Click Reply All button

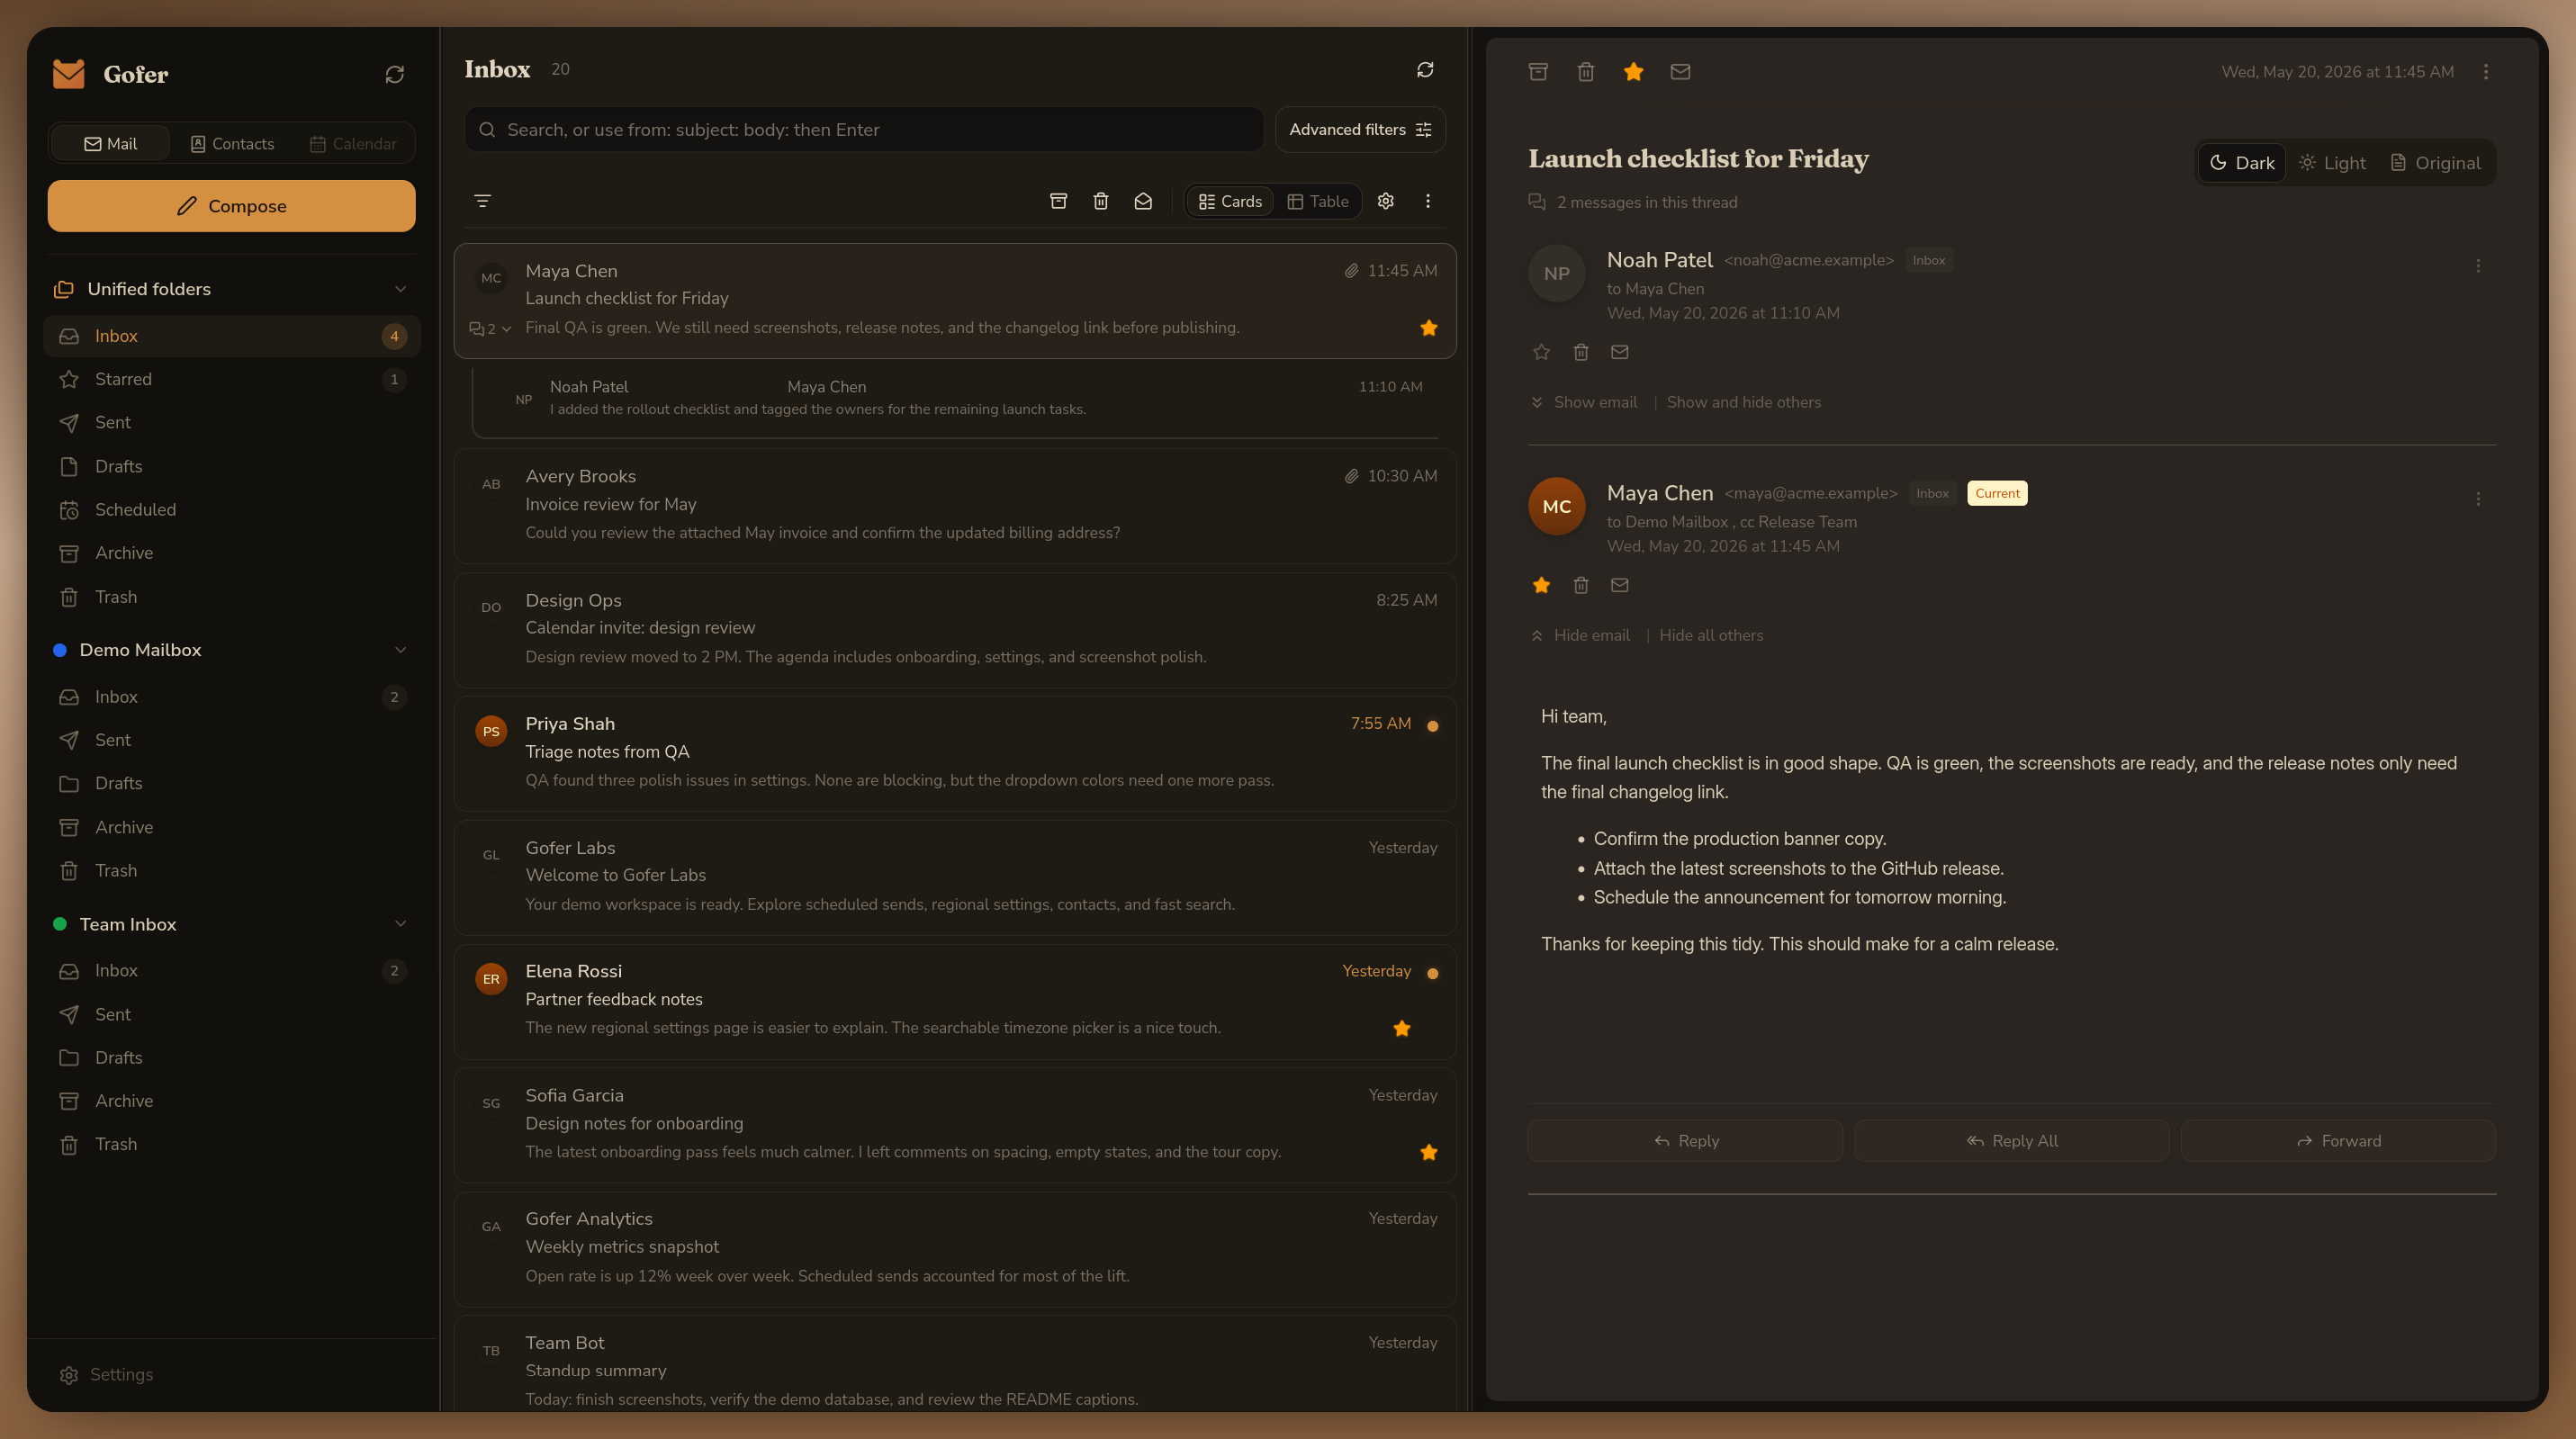point(2011,1141)
